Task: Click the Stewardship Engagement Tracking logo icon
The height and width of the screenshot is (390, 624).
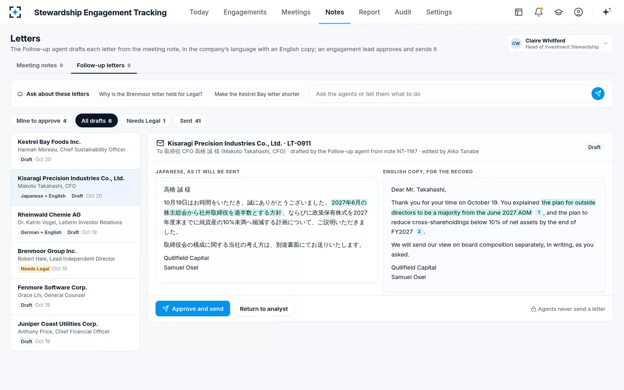Action: (15, 12)
